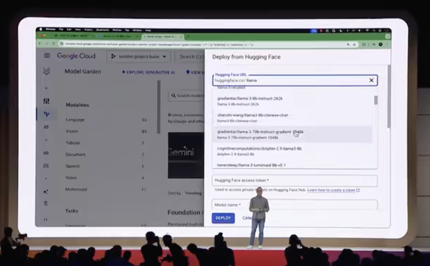Open Learn how to create a token link
This screenshot has height=266, width=430.
pos(331,190)
